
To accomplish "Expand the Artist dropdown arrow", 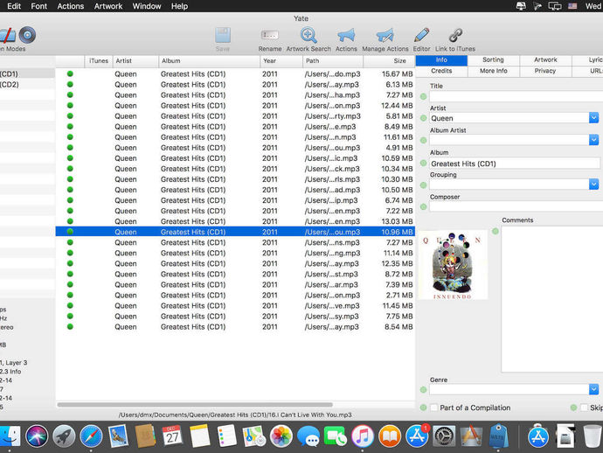I will (x=593, y=118).
